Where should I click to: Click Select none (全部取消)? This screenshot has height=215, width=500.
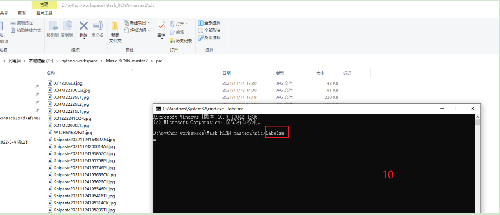(x=209, y=30)
